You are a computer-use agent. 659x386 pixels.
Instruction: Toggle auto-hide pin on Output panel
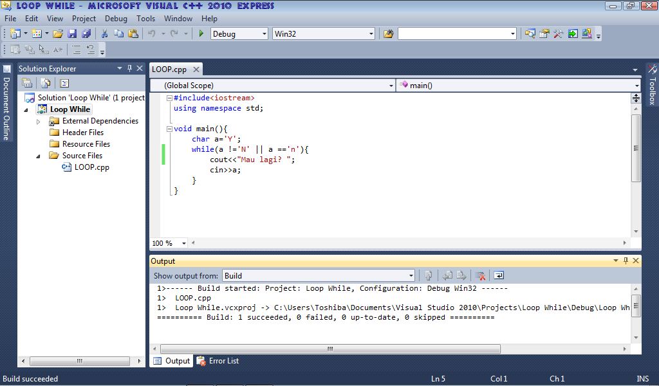[626, 261]
